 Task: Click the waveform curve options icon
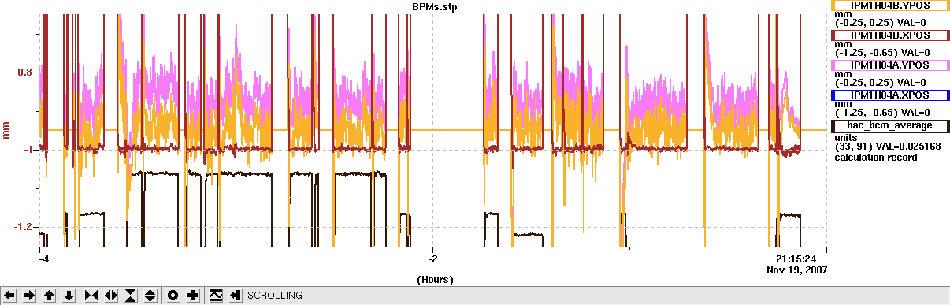(x=215, y=296)
